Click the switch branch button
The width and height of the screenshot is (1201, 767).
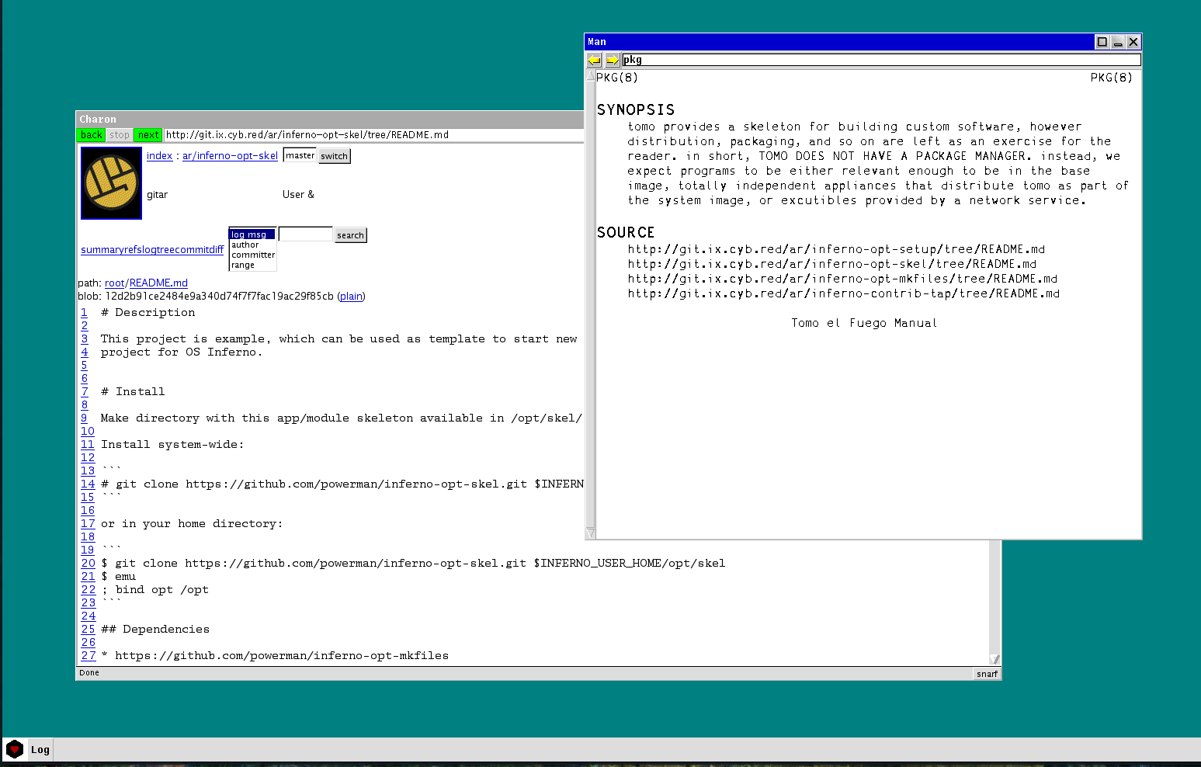335,156
